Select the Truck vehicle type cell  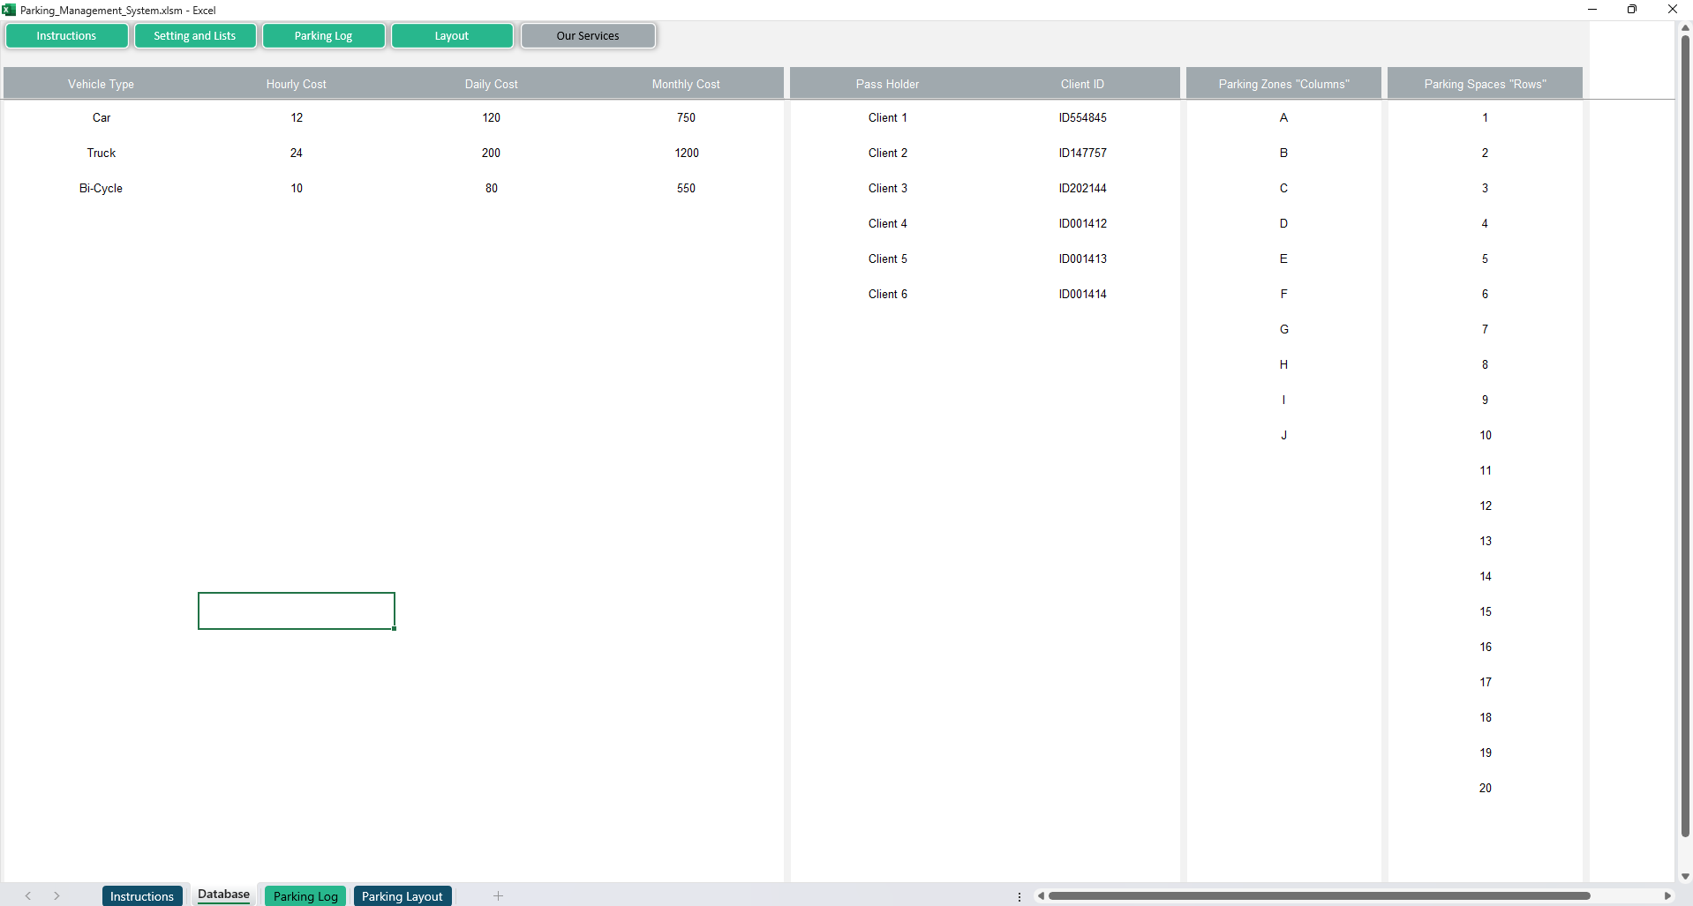tap(102, 153)
